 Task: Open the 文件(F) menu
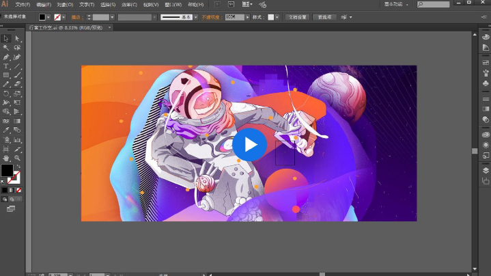coord(23,5)
